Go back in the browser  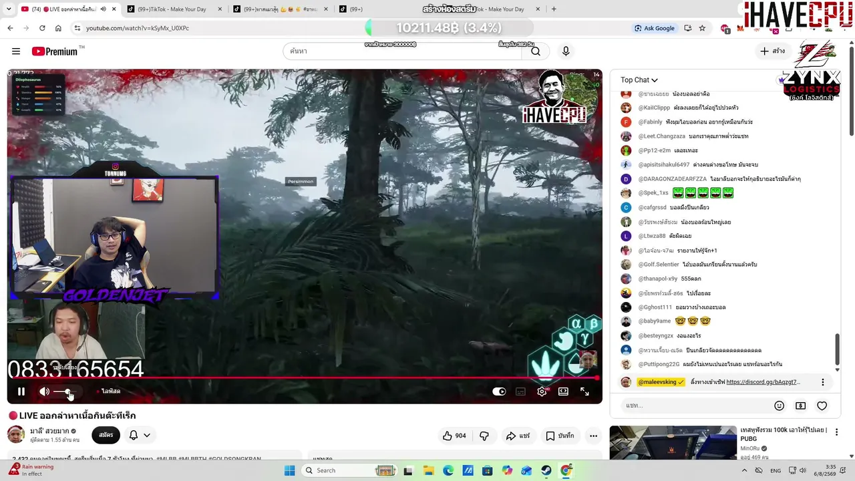pyautogui.click(x=10, y=28)
